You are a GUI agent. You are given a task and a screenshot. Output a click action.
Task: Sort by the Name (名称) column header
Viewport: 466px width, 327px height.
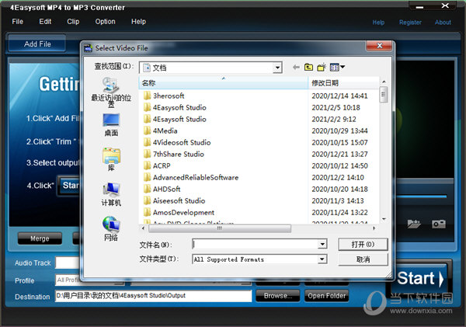pos(224,83)
